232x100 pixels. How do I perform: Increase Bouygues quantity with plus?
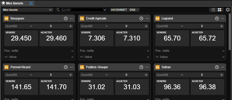(71, 26)
